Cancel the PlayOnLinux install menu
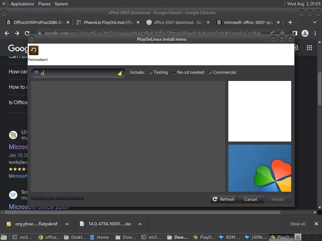Viewport: 322px width, 241px height. (x=251, y=199)
